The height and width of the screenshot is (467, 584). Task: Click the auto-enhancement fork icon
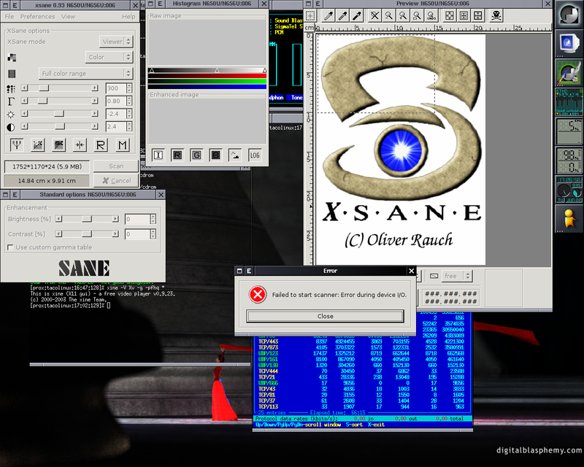(16, 145)
